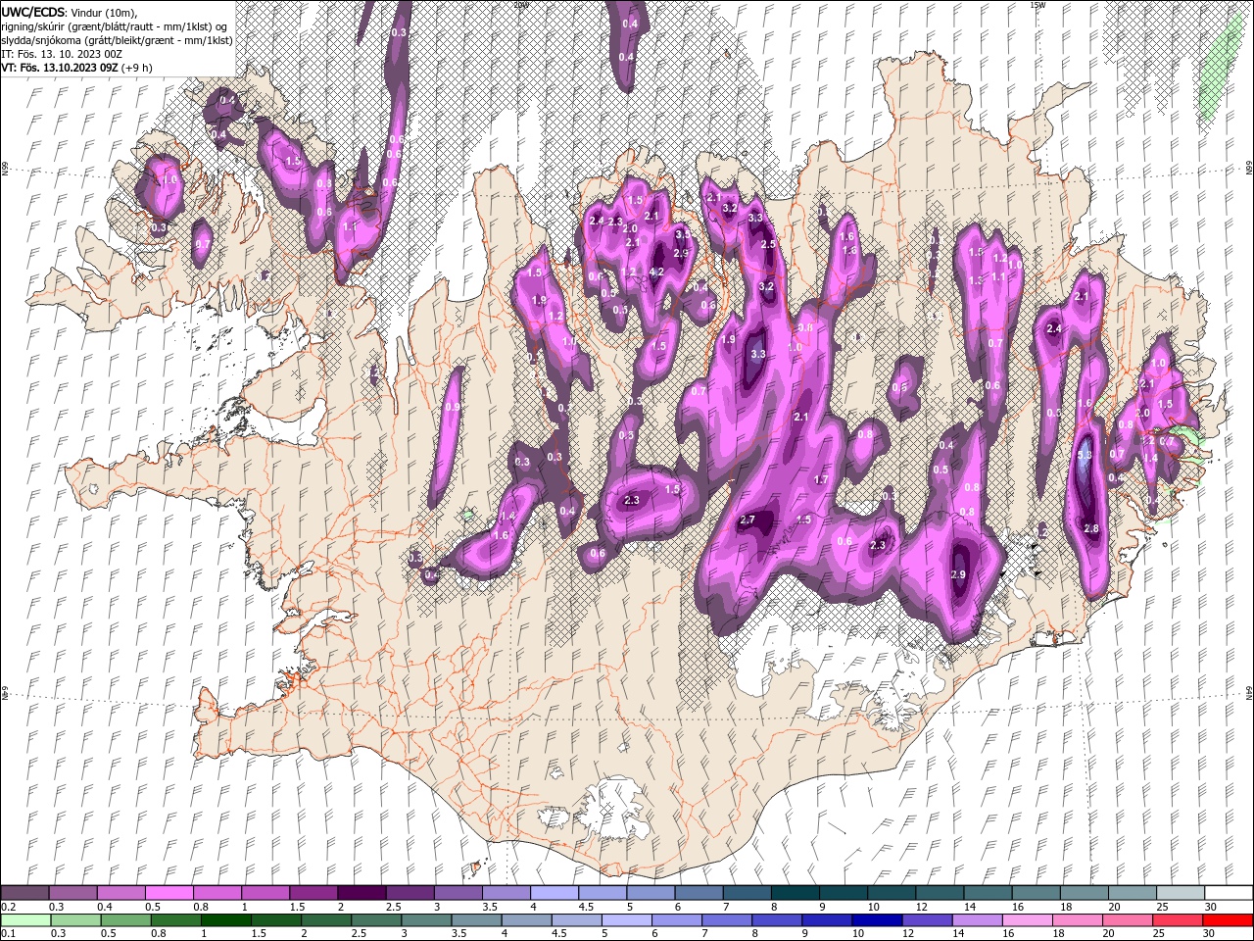The image size is (1254, 941).
Task: Click the 'VT: Fös. 13.10.2023 09Z (+9 h)' line
Action: click(x=76, y=68)
